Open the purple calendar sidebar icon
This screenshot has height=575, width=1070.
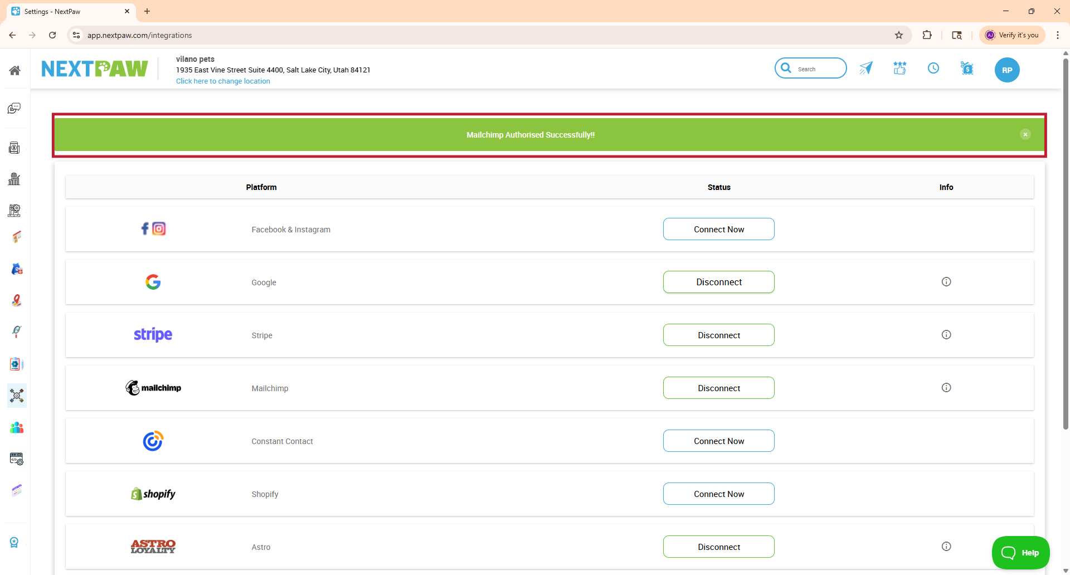coord(17,490)
